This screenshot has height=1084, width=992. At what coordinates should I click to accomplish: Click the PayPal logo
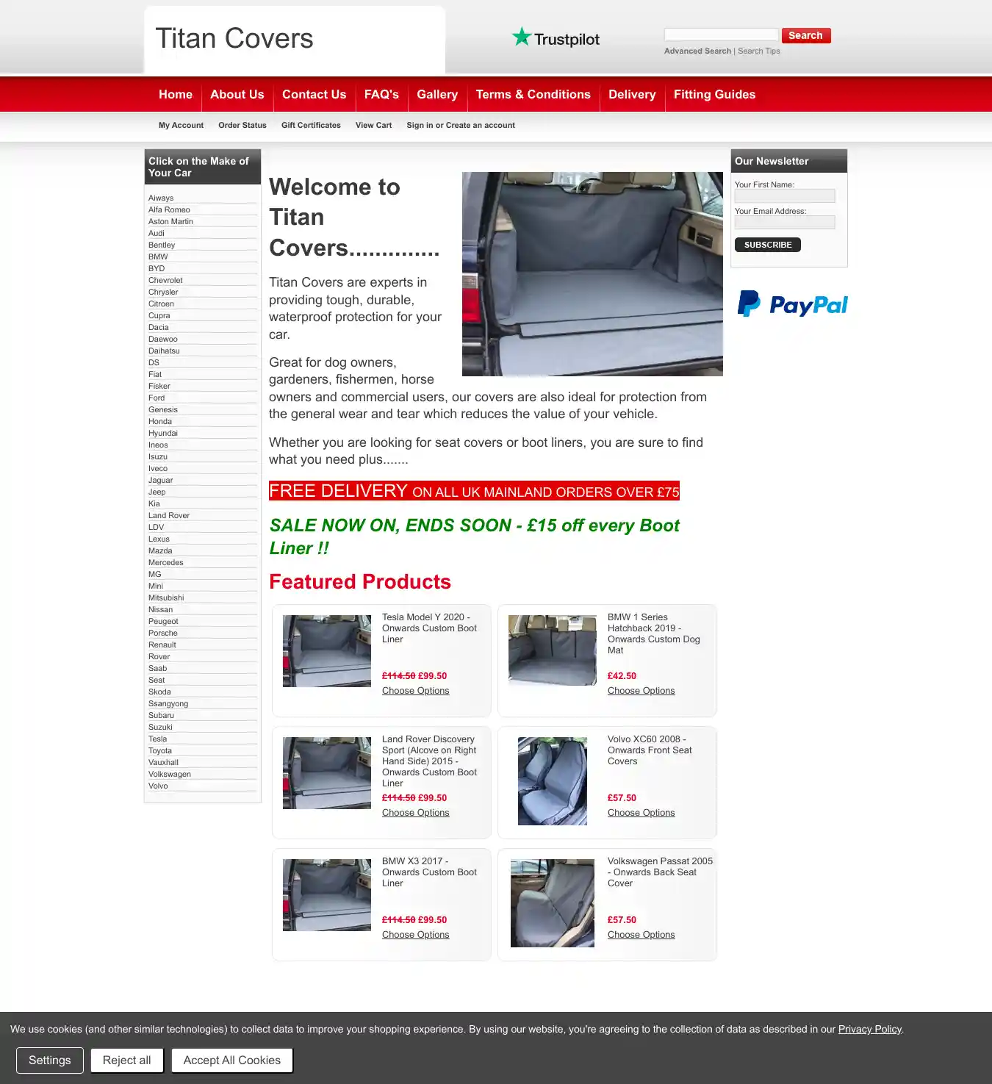792,304
